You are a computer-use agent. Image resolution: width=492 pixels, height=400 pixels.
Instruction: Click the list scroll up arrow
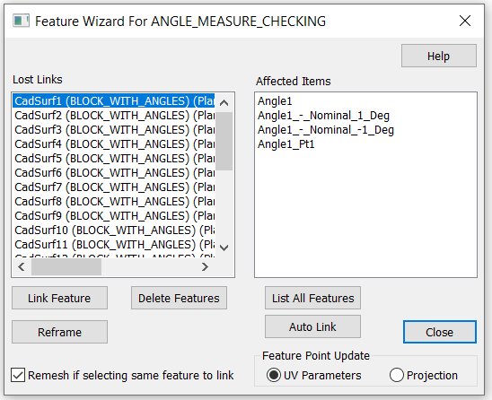[224, 103]
